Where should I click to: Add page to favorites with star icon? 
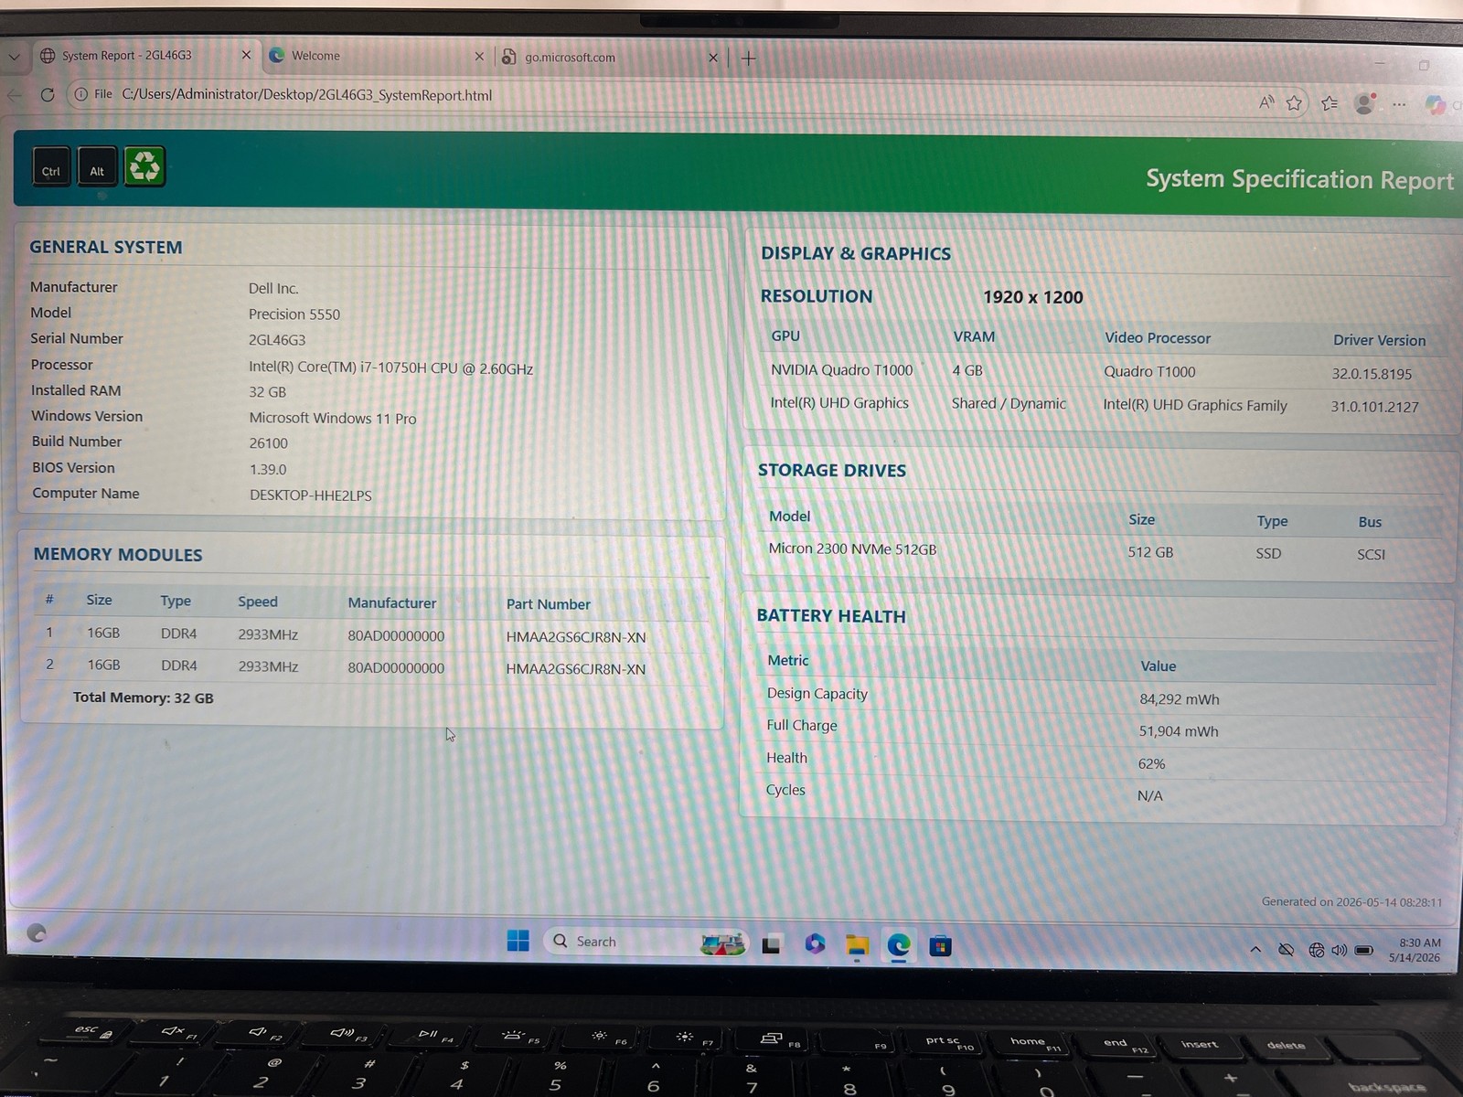(1294, 103)
